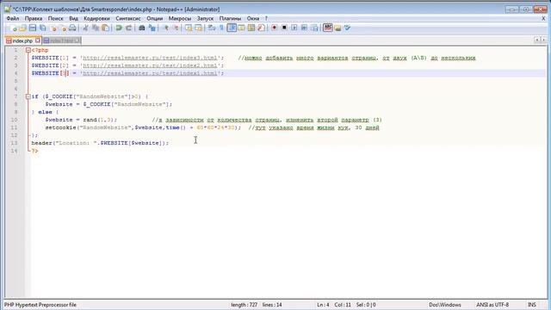Toggle synchronized horizontal scrolling

(199, 28)
